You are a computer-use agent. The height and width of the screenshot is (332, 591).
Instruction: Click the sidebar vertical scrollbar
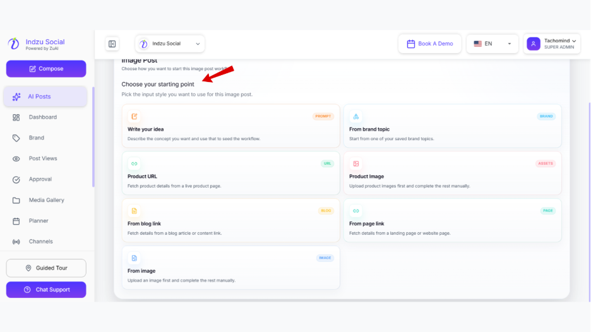click(x=93, y=137)
